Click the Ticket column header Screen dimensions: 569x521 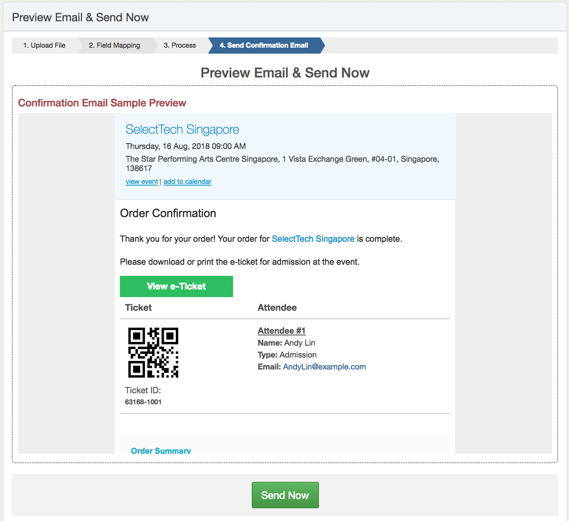point(138,308)
